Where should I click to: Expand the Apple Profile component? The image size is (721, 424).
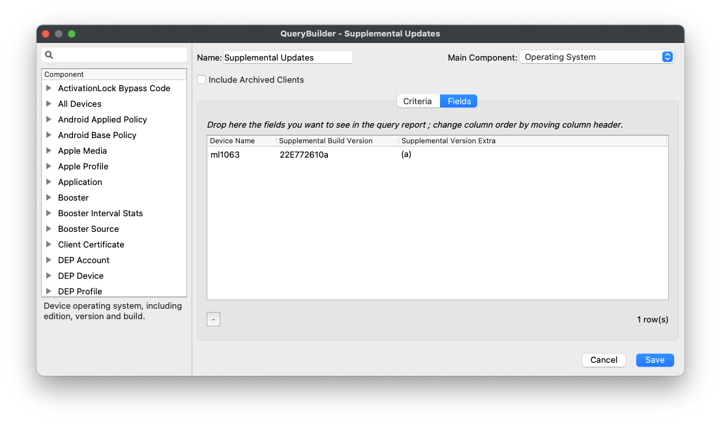49,166
